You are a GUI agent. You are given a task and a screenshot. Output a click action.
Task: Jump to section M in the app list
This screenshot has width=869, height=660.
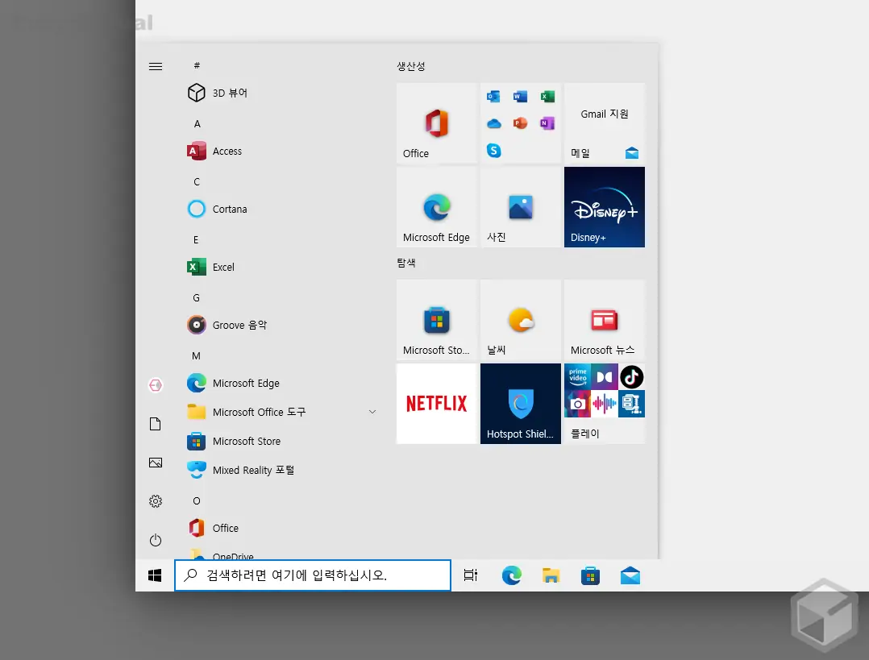[196, 355]
